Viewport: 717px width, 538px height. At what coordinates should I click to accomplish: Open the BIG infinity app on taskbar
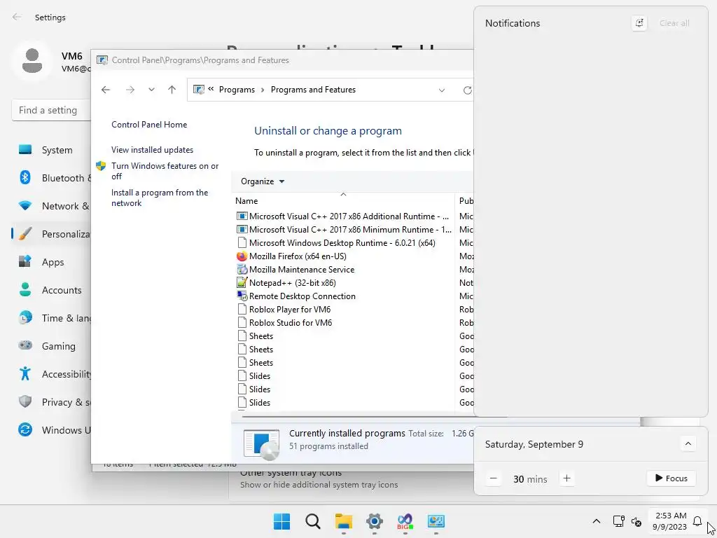[405, 521]
